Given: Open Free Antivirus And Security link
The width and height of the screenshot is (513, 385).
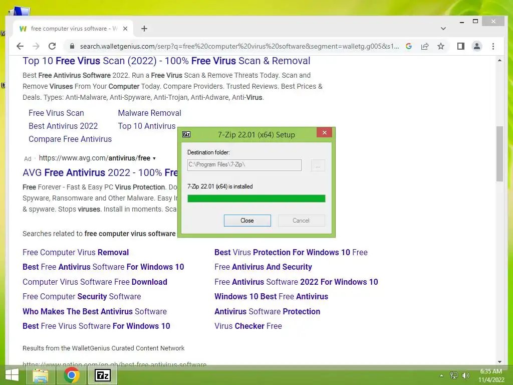Looking at the screenshot, I should (263, 267).
